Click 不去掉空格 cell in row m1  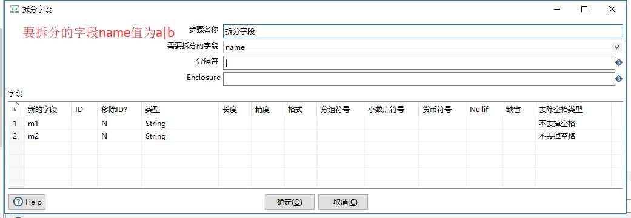(x=573, y=124)
